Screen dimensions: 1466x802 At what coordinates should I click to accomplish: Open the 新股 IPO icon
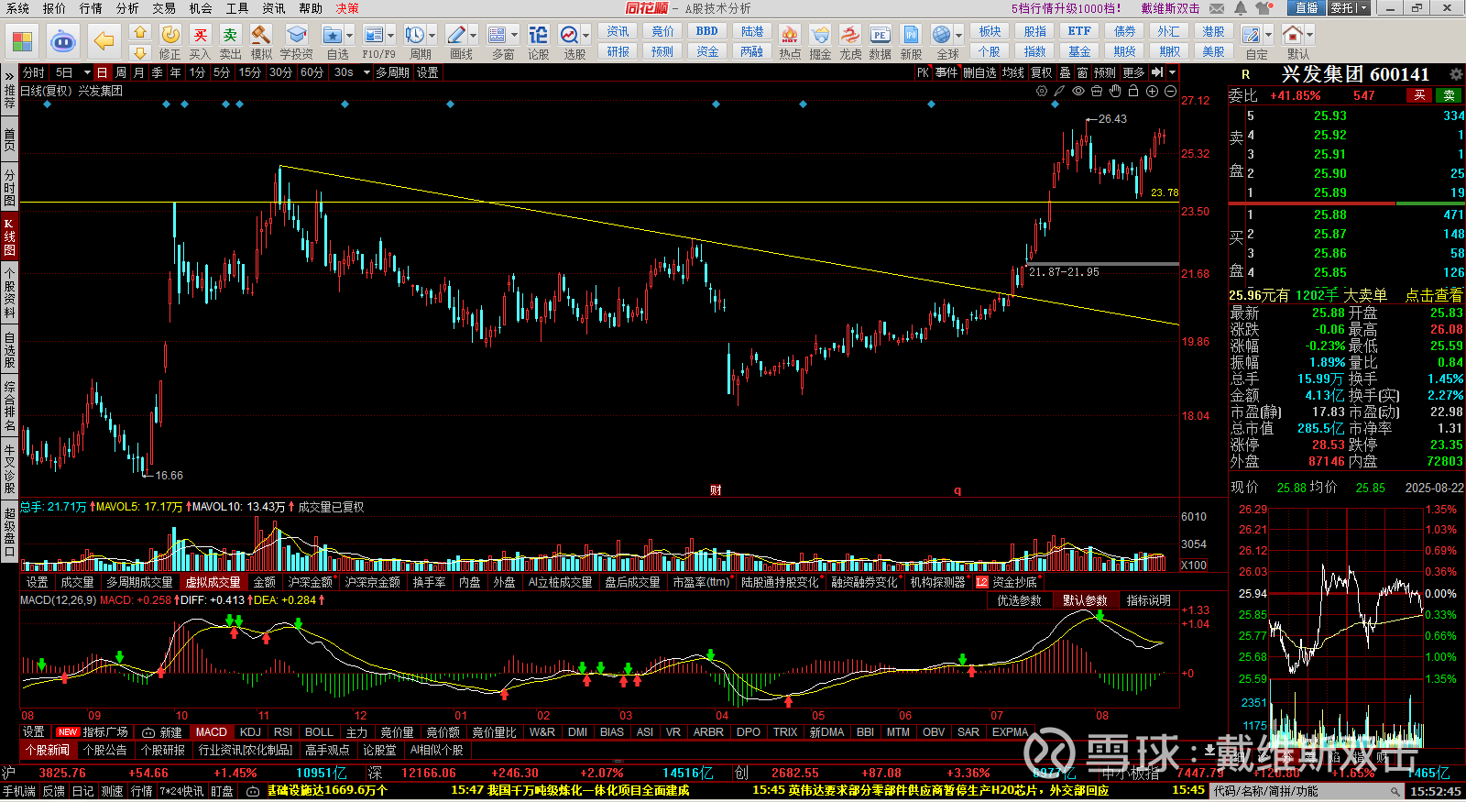[911, 35]
